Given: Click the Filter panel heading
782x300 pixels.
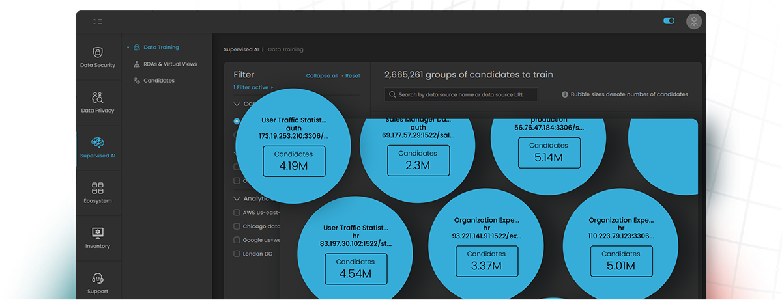Looking at the screenshot, I should tap(244, 75).
